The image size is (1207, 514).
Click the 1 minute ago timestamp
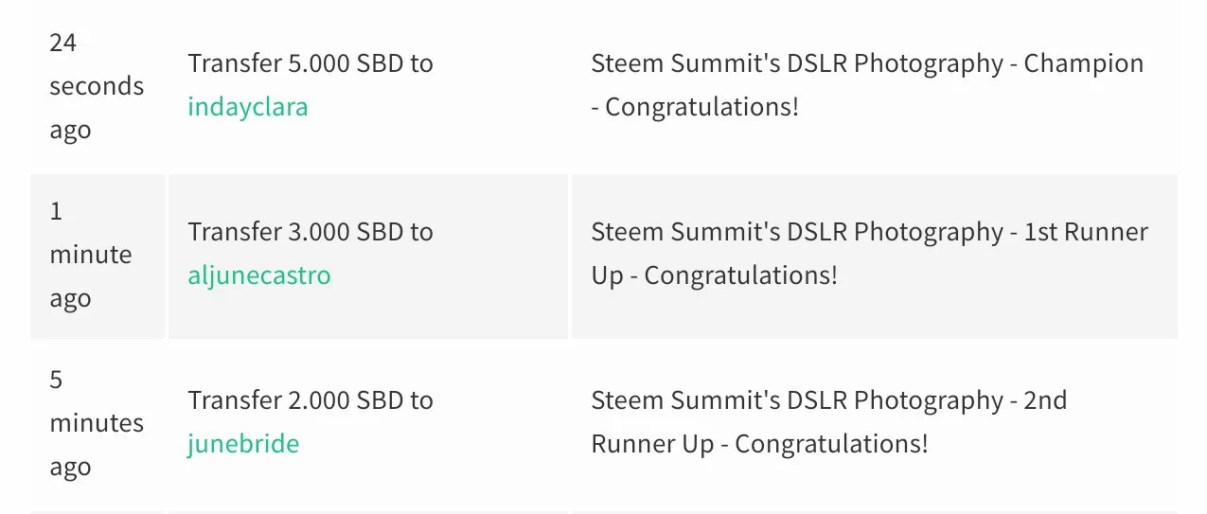point(90,255)
